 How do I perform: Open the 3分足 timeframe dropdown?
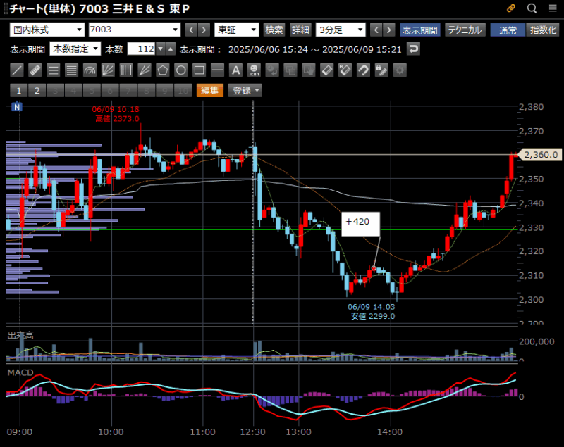pyautogui.click(x=341, y=30)
